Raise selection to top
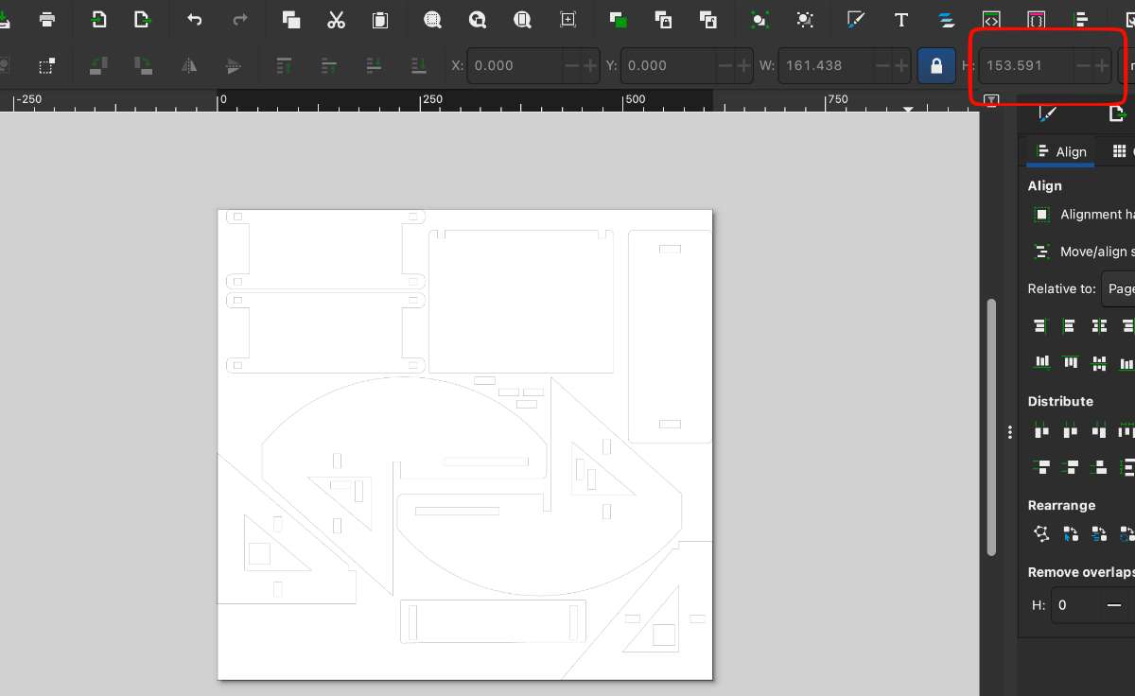 click(x=284, y=65)
